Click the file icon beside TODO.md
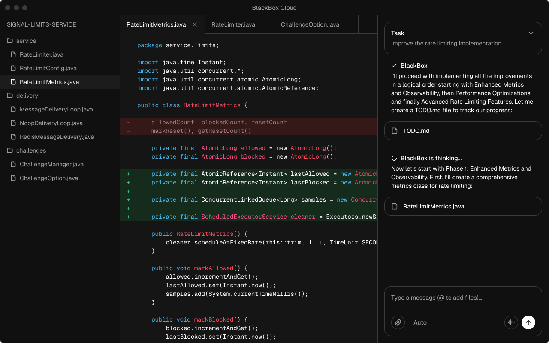The height and width of the screenshot is (343, 549). pyautogui.click(x=395, y=131)
